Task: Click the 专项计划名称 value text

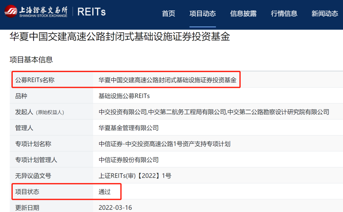Action: pyautogui.click(x=165, y=144)
